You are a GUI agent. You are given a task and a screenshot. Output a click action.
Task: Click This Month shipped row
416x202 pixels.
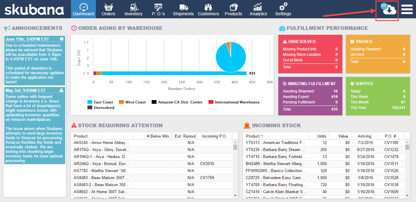tap(378, 102)
